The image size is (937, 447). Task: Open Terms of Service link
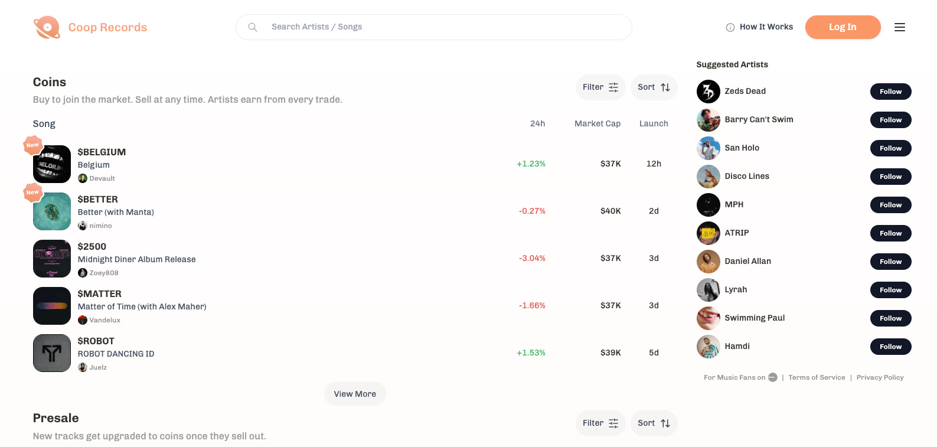point(817,377)
